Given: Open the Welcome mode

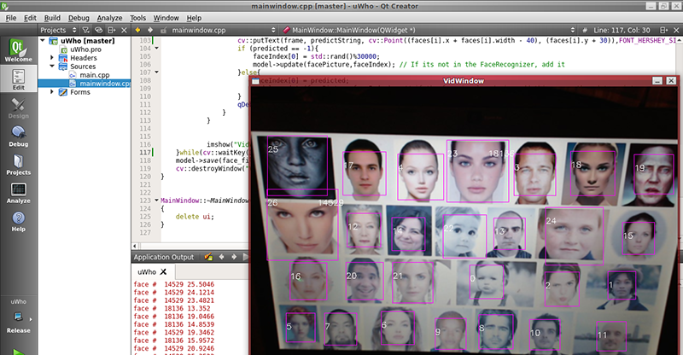Looking at the screenshot, I should coord(18,51).
